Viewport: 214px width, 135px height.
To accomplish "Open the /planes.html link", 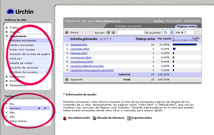I will click(x=79, y=53).
